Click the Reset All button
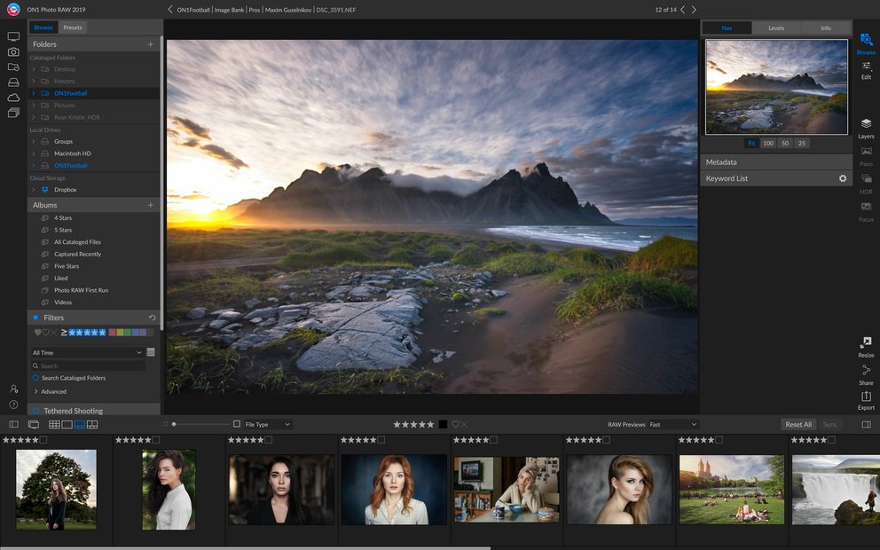 [x=798, y=425]
